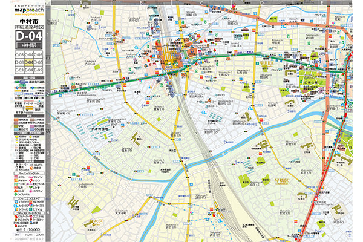
Task: Click the スマイル convenience store icon
Action: click(31, 209)
